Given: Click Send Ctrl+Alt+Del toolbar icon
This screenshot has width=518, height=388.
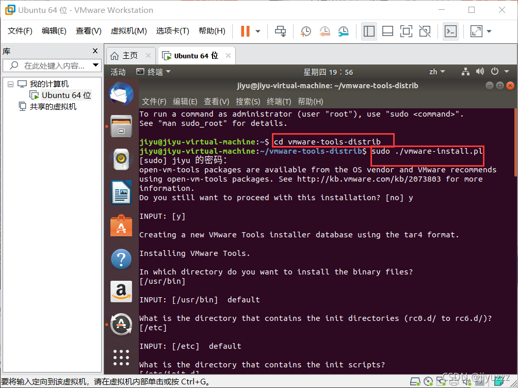Looking at the screenshot, I should click(x=281, y=31).
